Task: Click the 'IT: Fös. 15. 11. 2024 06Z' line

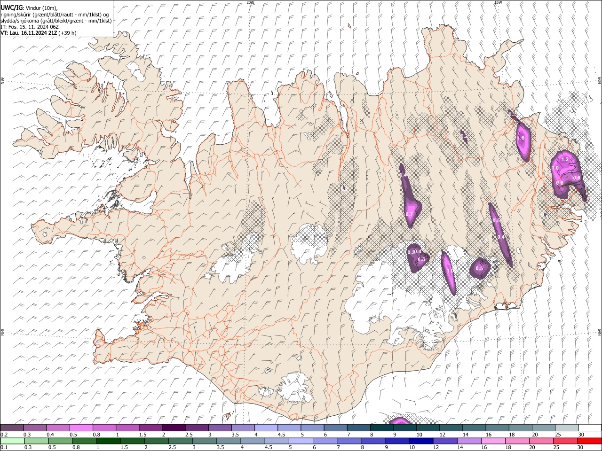Action: (x=30, y=27)
